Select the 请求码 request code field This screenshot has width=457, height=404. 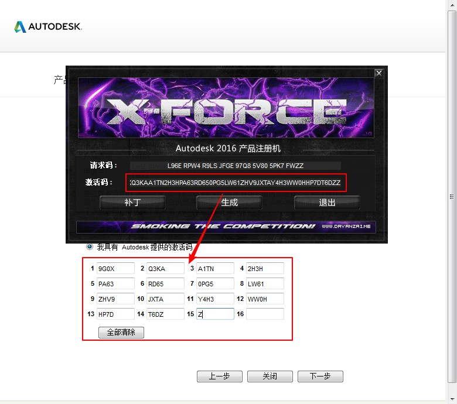[x=235, y=166]
